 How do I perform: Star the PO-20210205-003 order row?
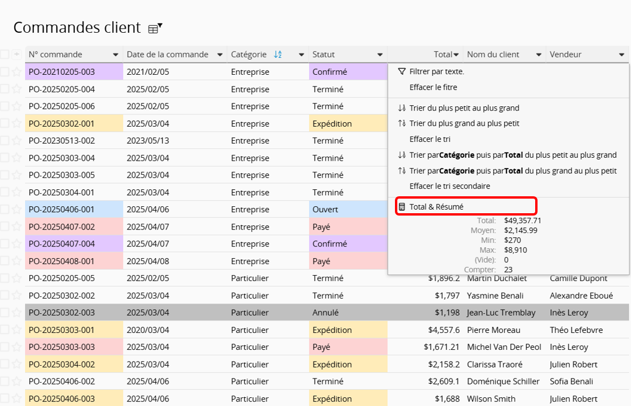pyautogui.click(x=16, y=72)
